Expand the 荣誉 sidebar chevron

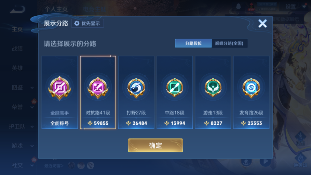(x=32, y=108)
